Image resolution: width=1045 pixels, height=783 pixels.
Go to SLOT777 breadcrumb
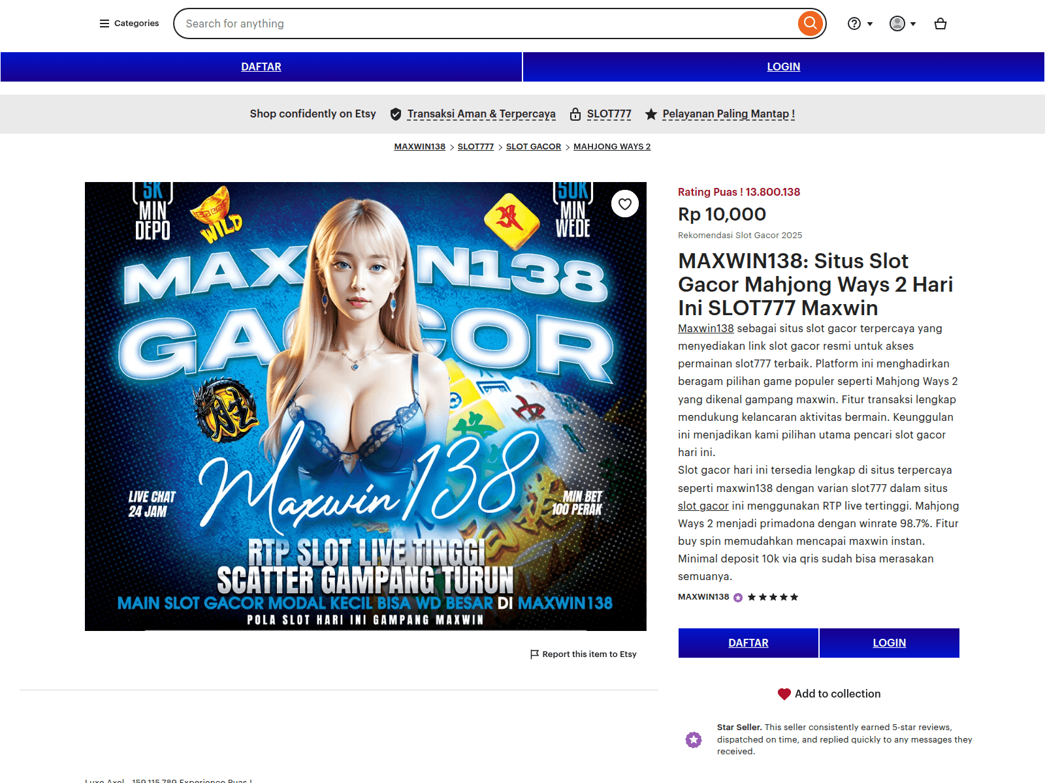pos(475,147)
